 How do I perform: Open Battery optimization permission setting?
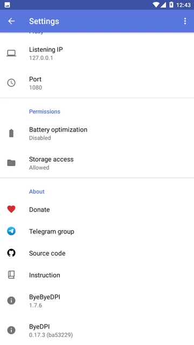[97, 133]
